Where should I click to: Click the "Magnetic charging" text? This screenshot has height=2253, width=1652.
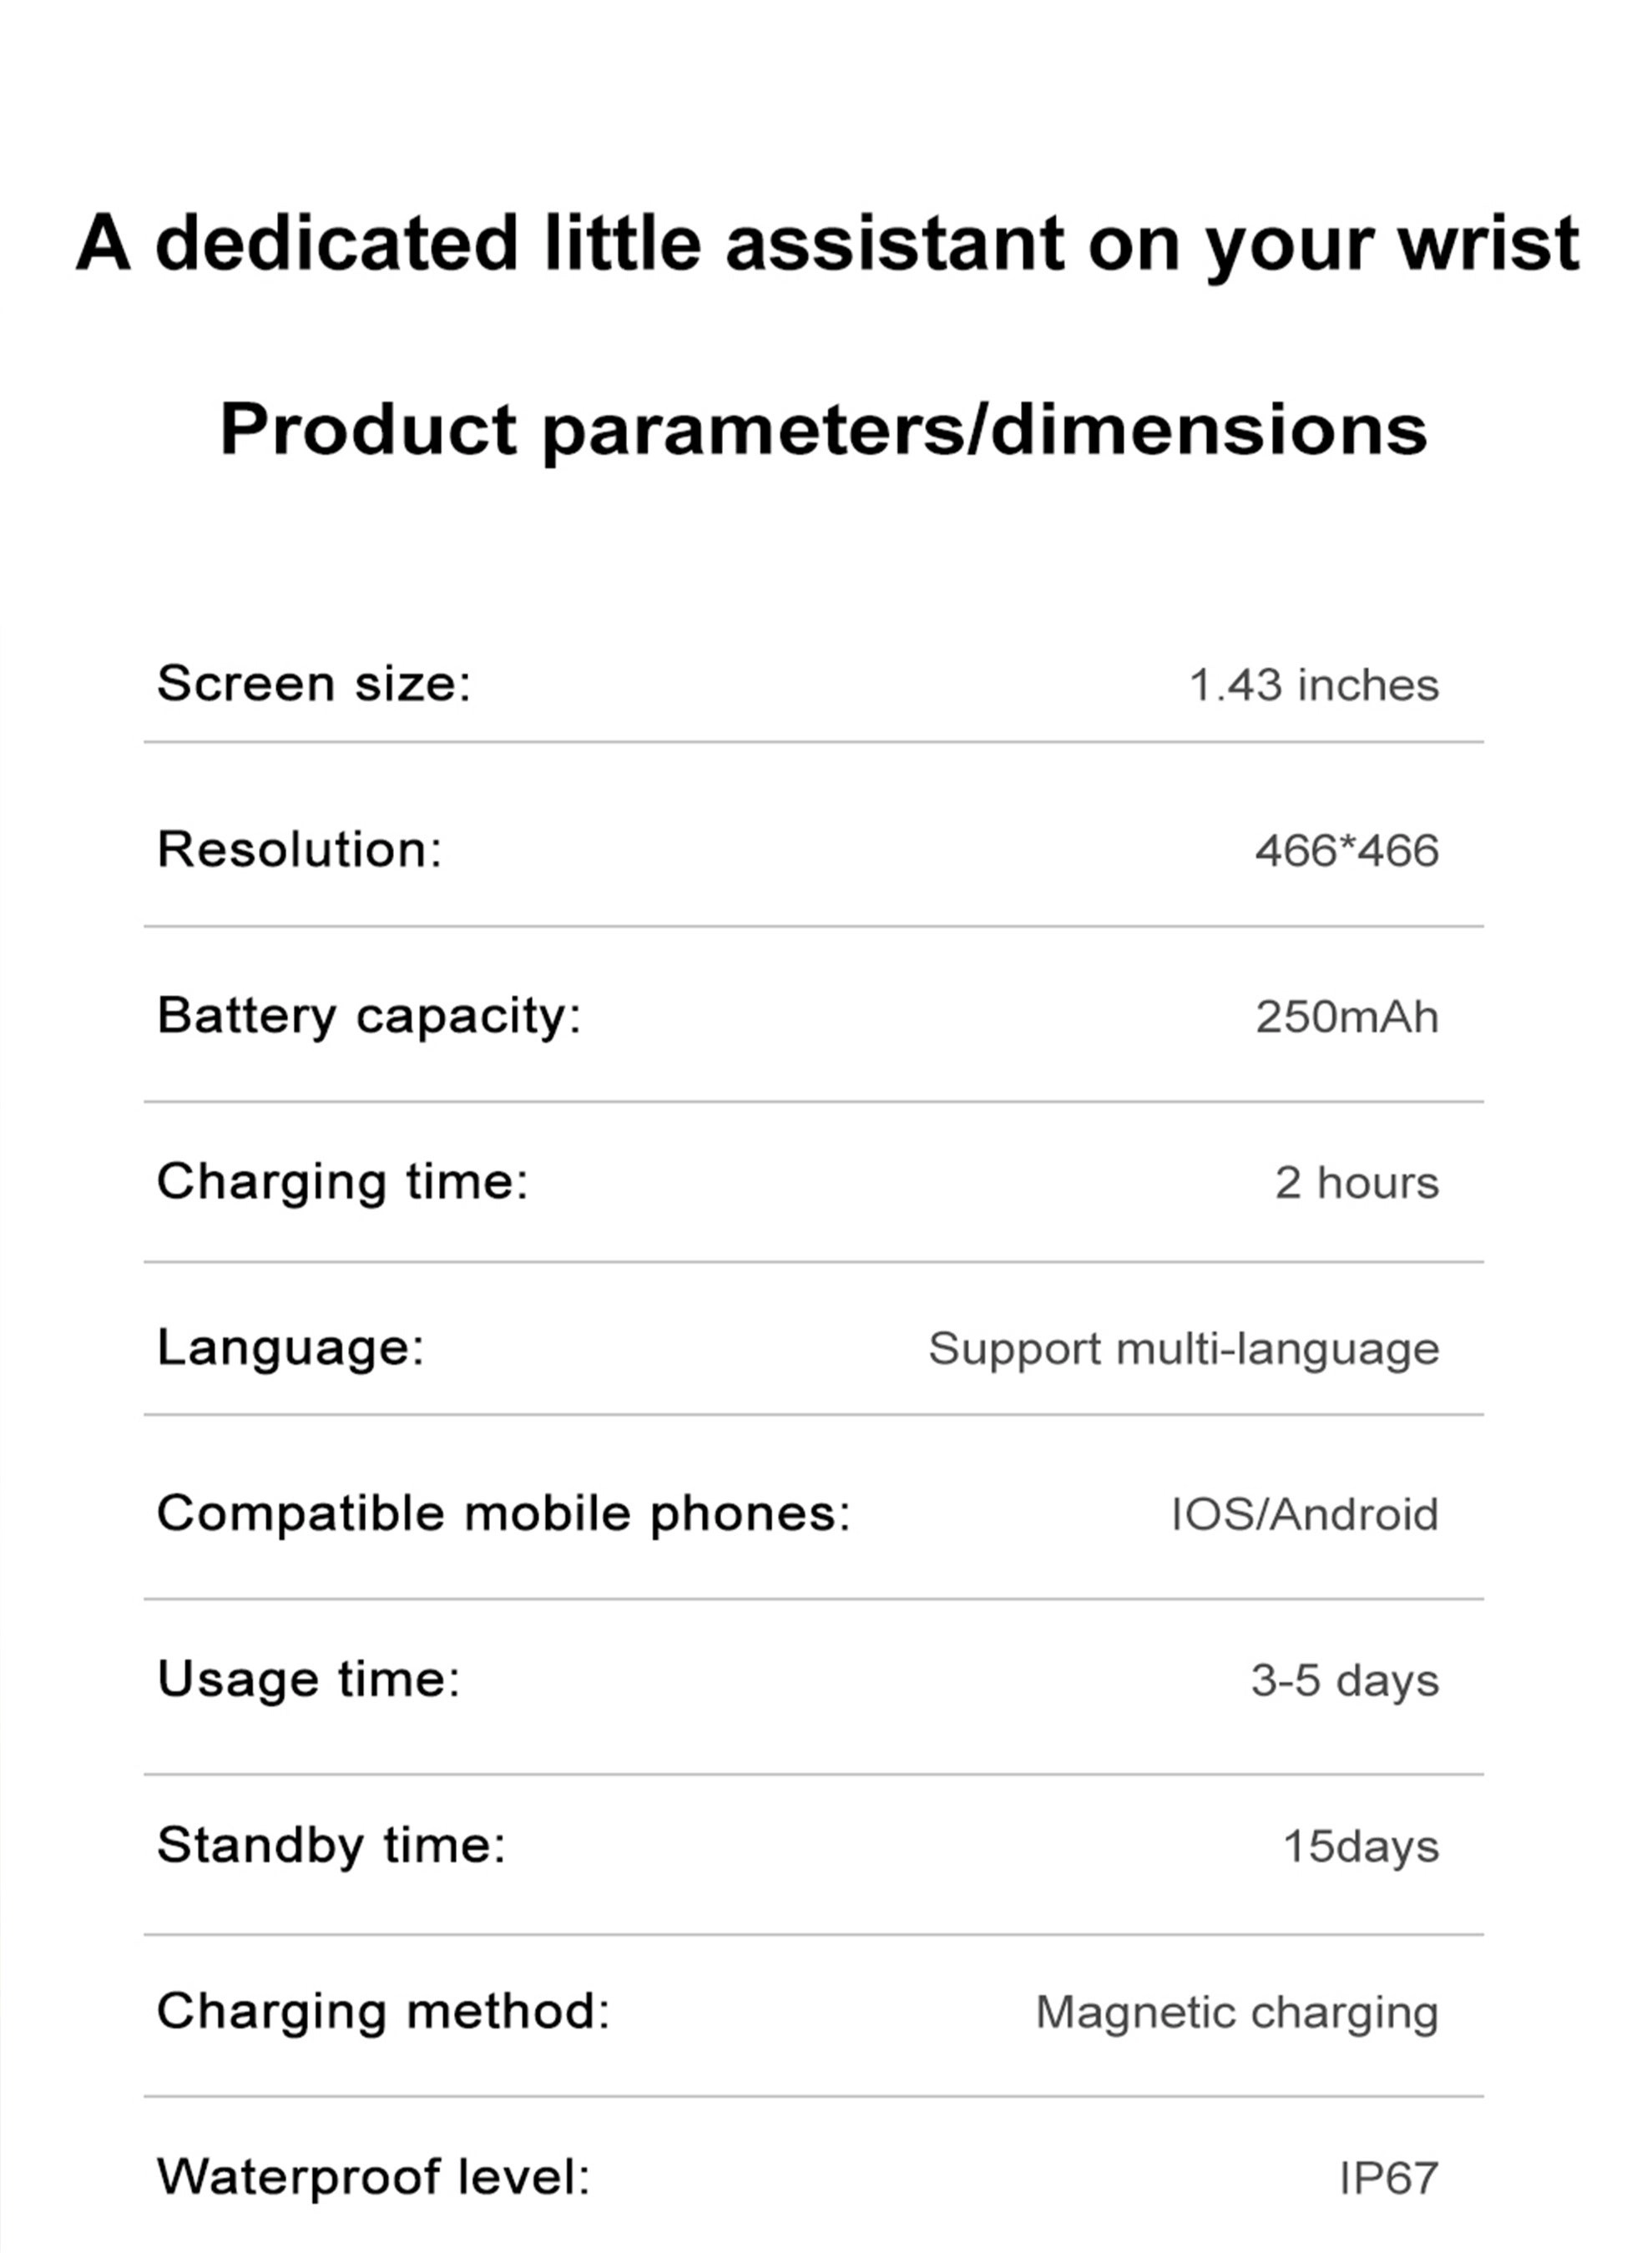pyautogui.click(x=1236, y=2012)
